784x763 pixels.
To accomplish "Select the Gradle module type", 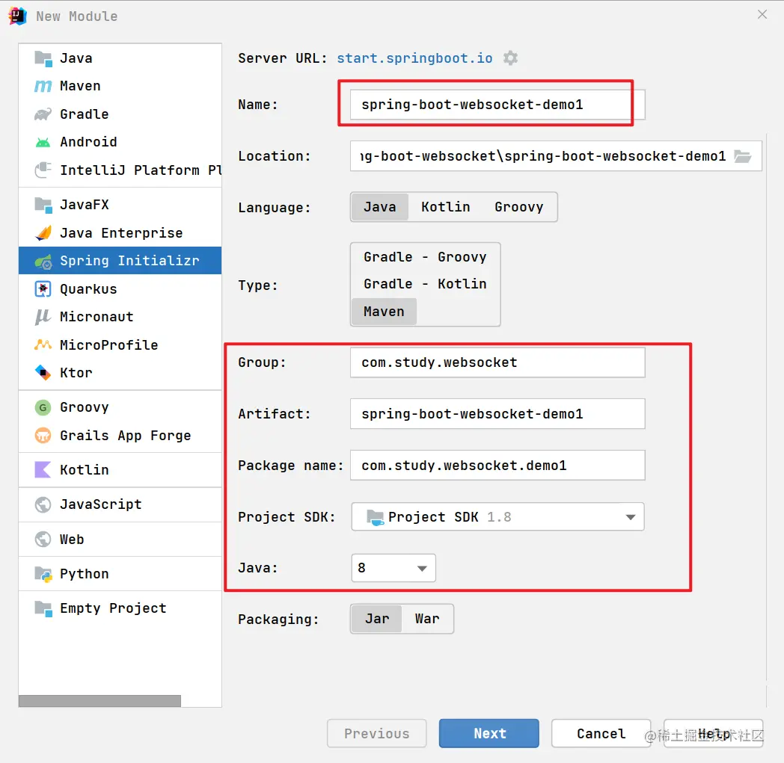I will 120,114.
